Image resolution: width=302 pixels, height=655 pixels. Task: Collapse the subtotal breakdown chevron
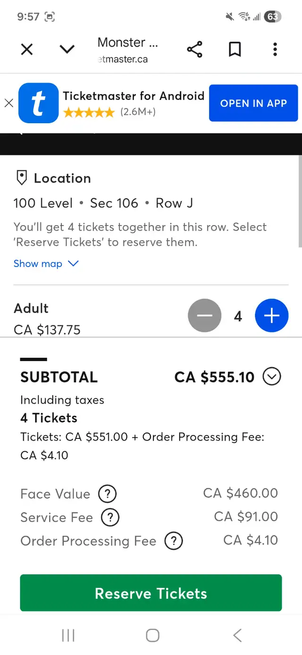272,377
